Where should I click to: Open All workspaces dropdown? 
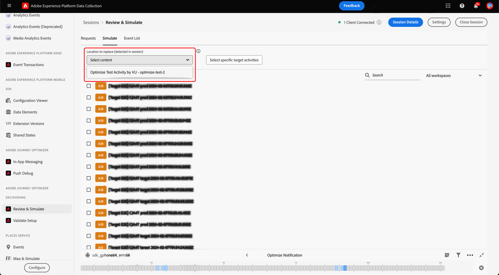click(x=454, y=76)
